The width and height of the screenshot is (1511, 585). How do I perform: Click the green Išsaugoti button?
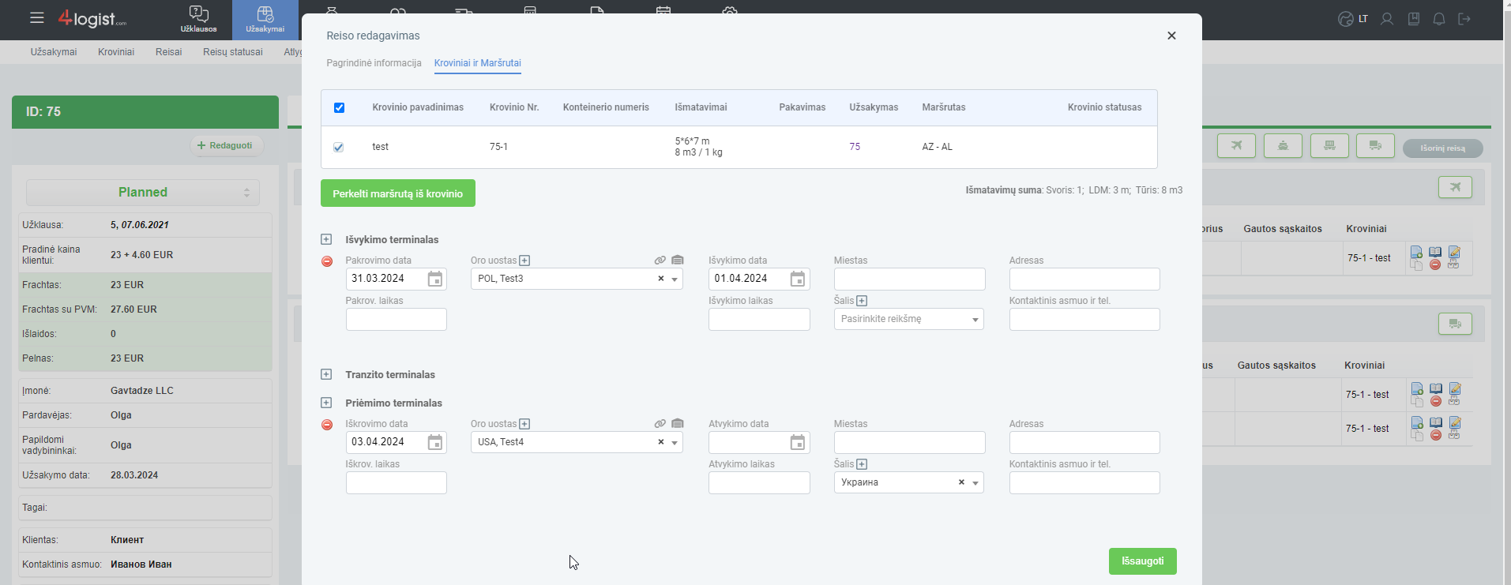1143,561
